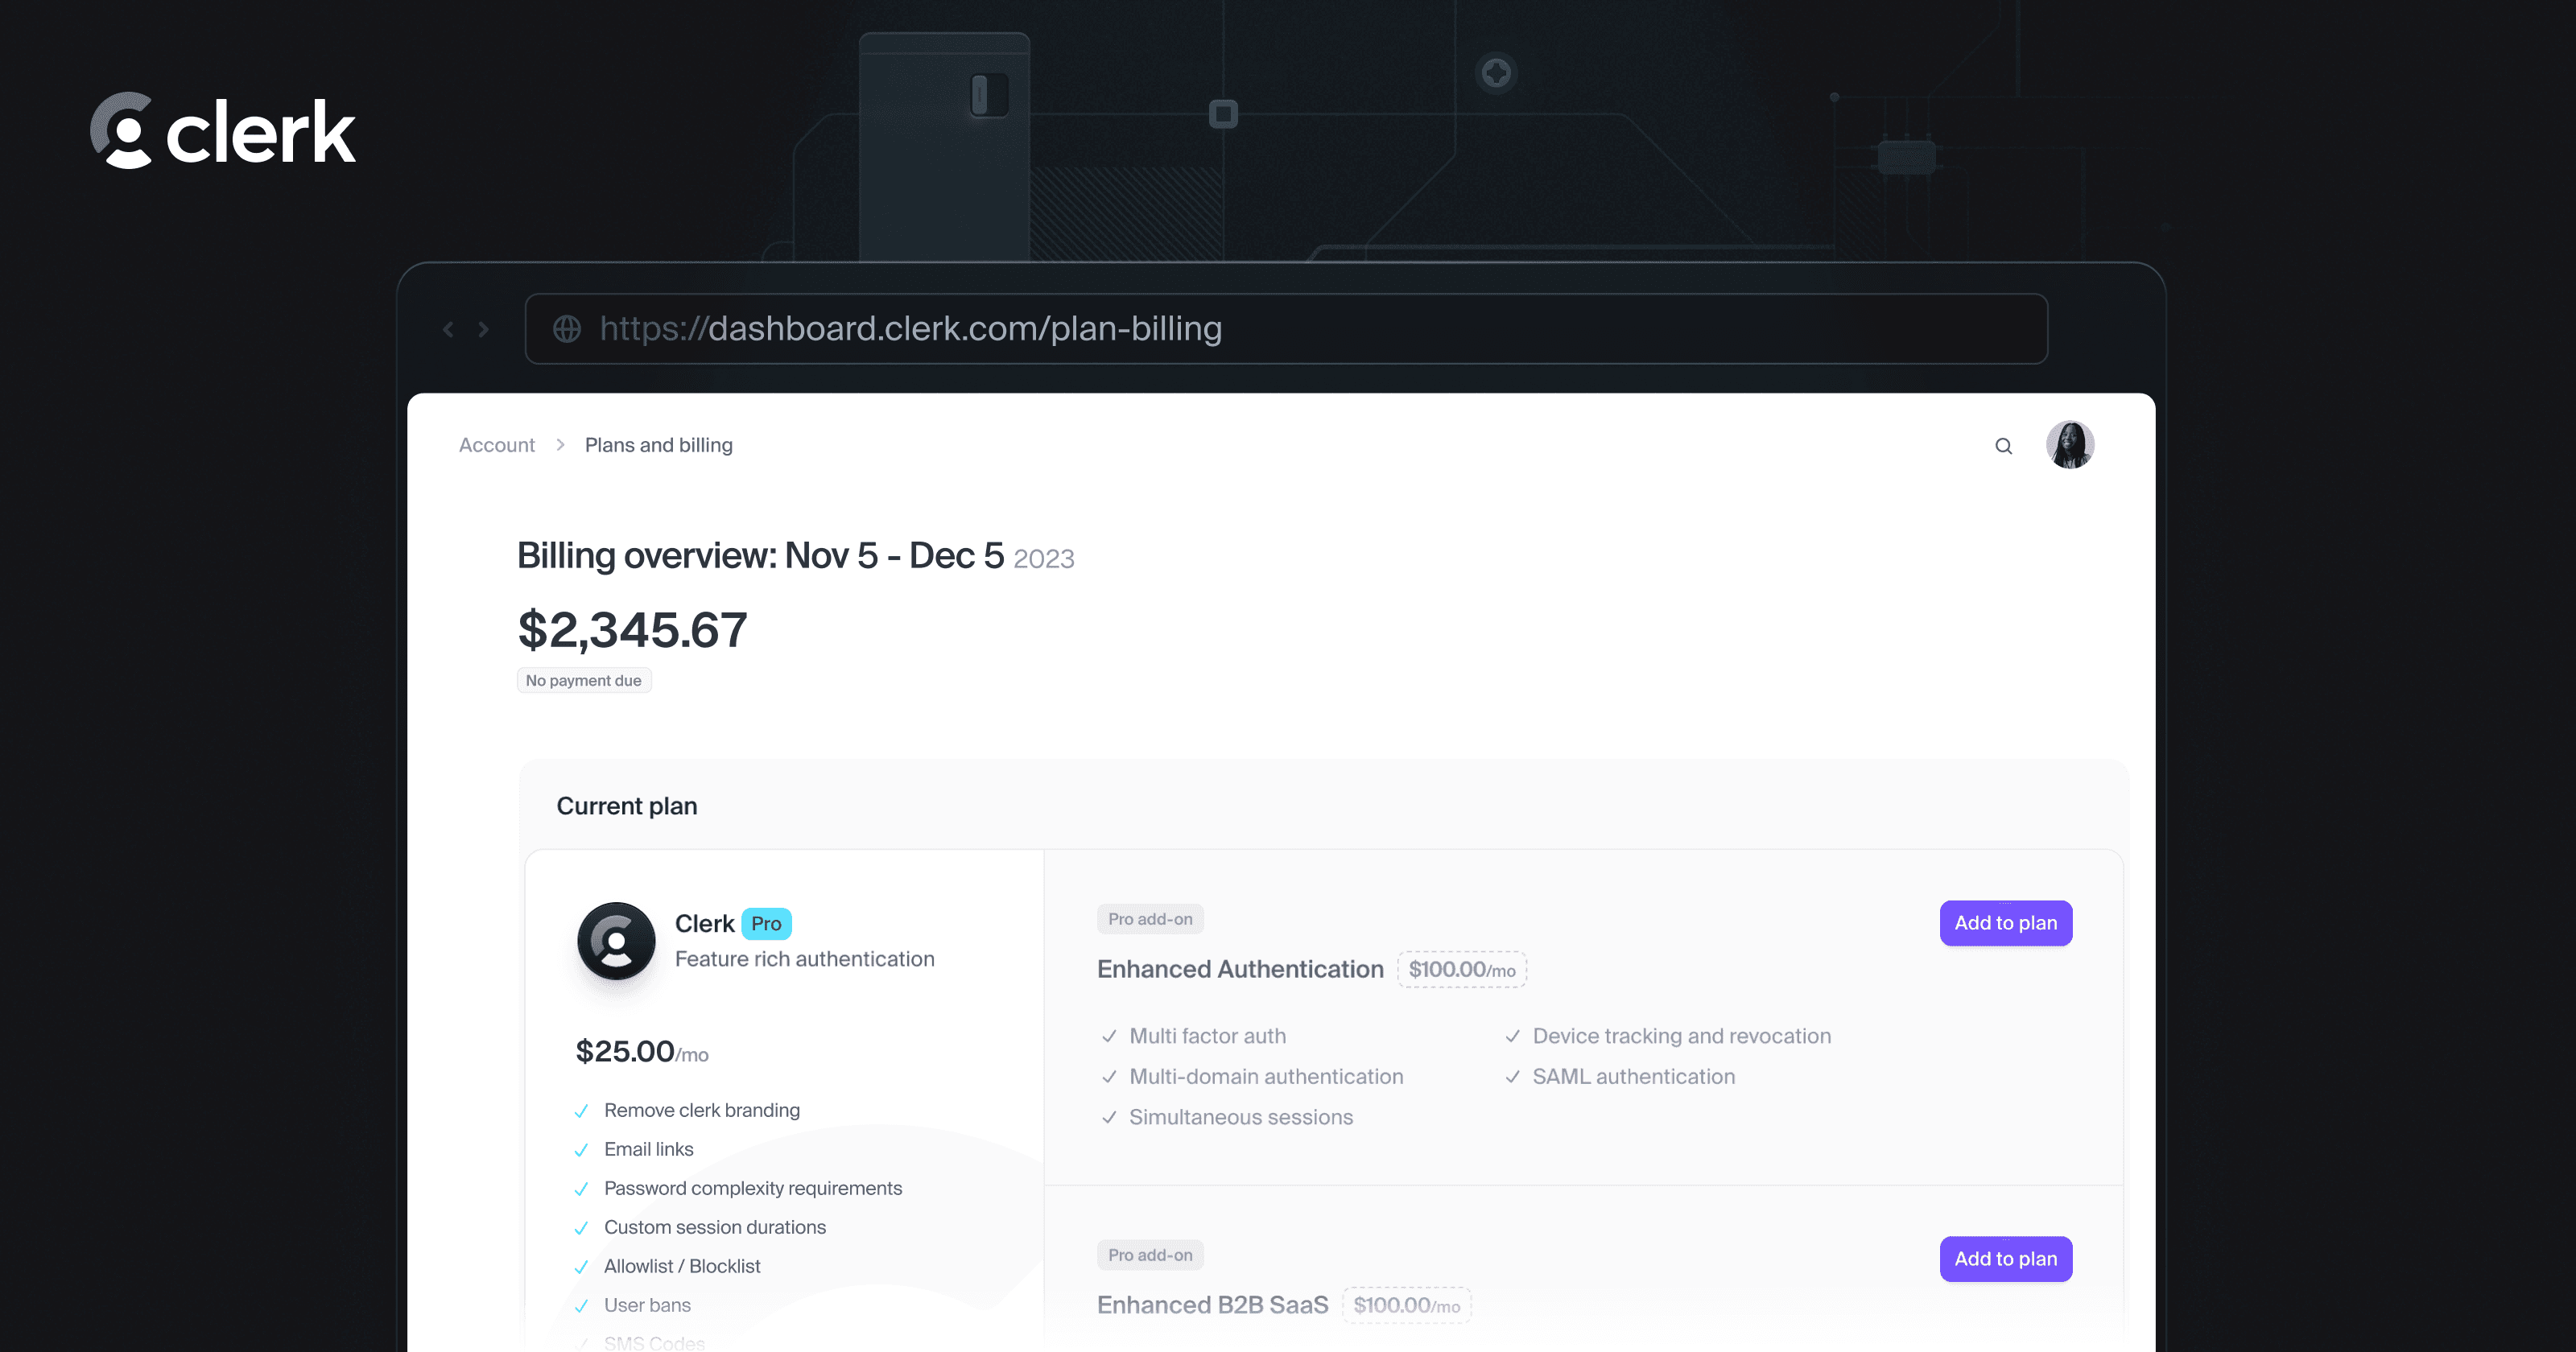The image size is (2576, 1352).
Task: Click checkmark beside Multi factor auth
Action: (1109, 1037)
